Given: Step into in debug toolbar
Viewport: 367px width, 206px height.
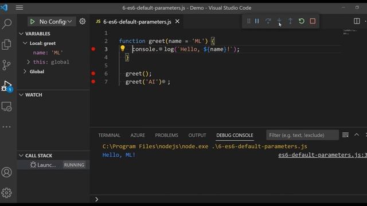Looking at the screenshot, I should [x=279, y=21].
